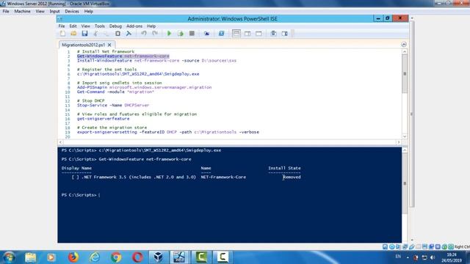Click the Show Command Window toolbar icon
The image size is (470, 264).
pyautogui.click(x=273, y=34)
